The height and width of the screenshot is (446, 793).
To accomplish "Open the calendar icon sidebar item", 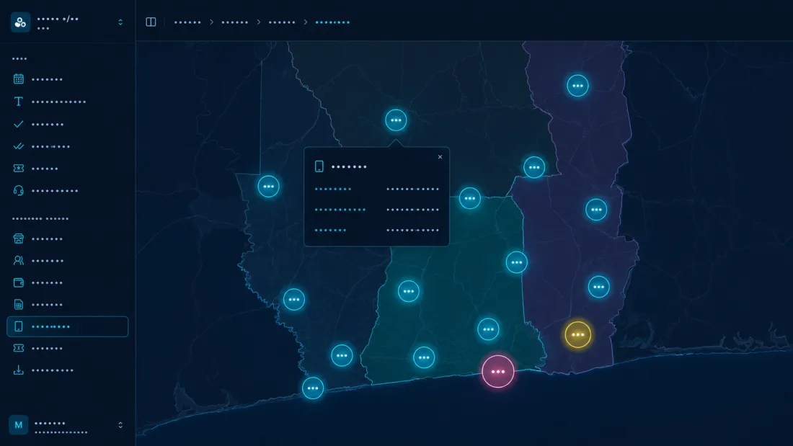I will click(67, 79).
